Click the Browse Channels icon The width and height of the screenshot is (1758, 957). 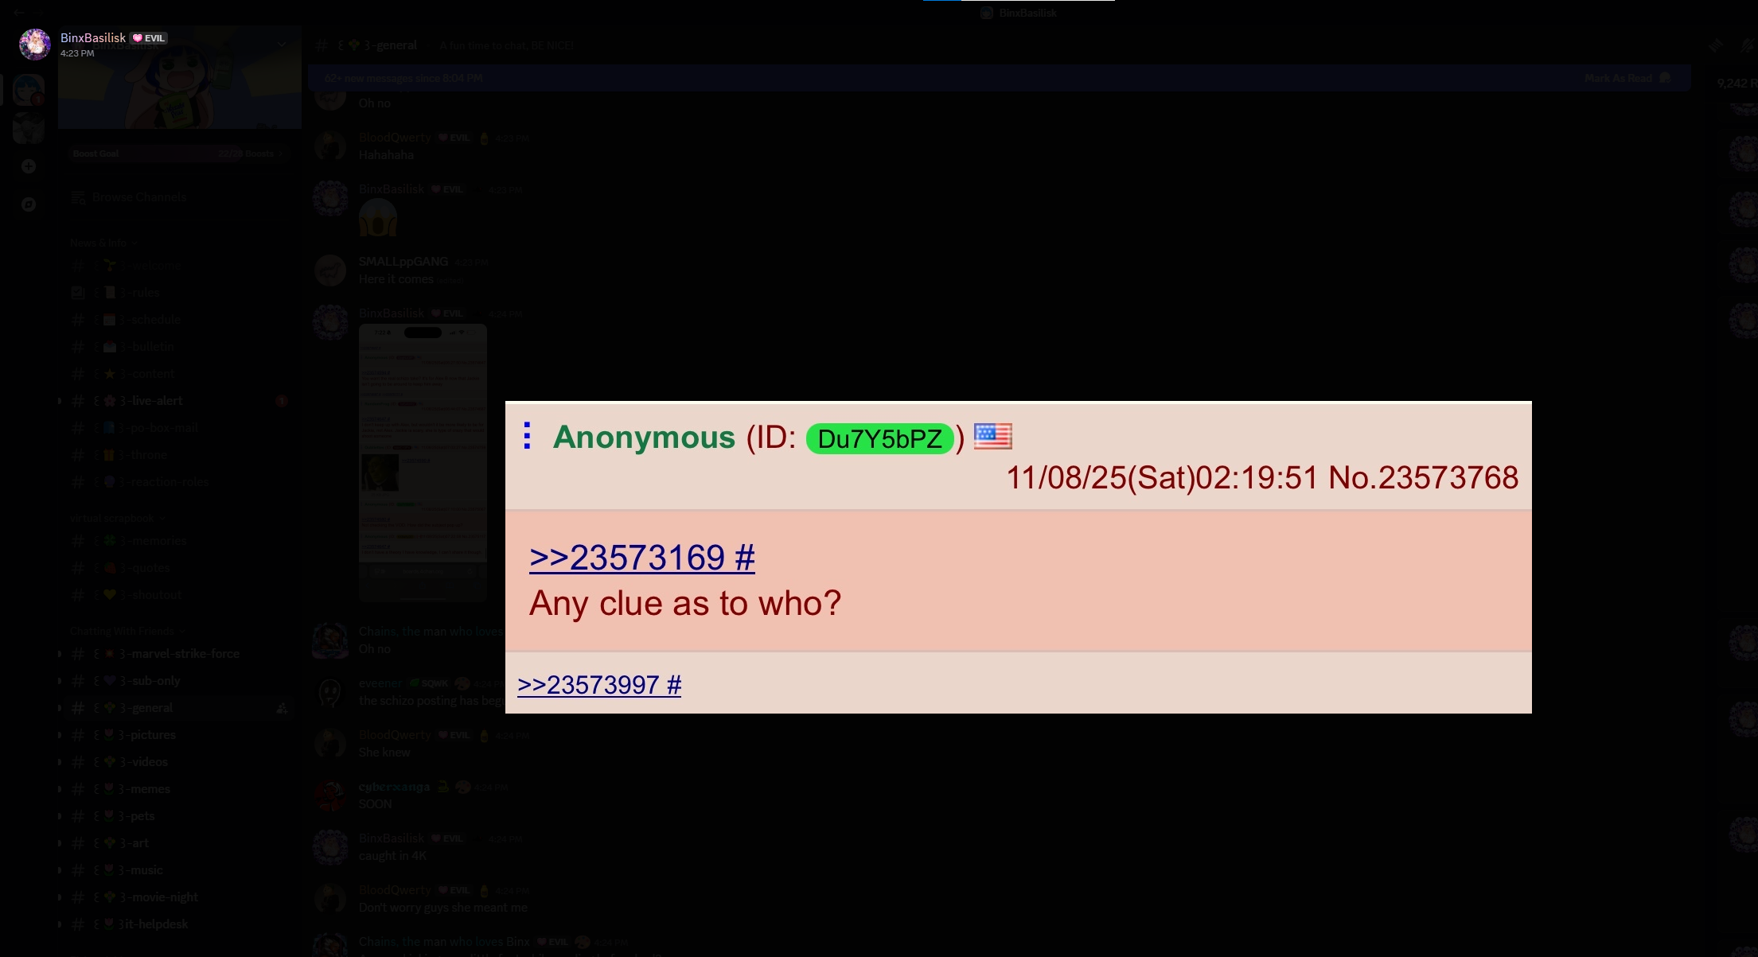(78, 197)
